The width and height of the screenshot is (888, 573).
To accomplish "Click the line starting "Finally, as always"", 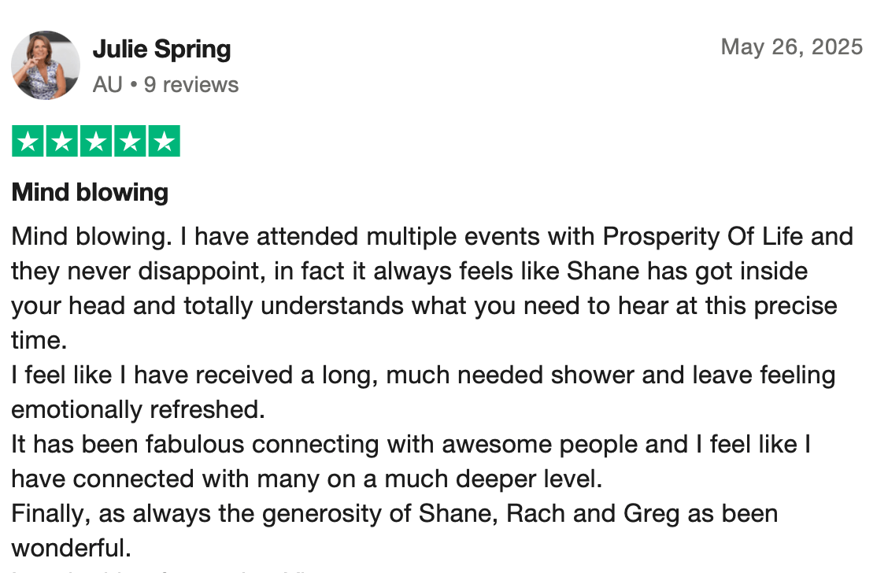I will (x=394, y=514).
